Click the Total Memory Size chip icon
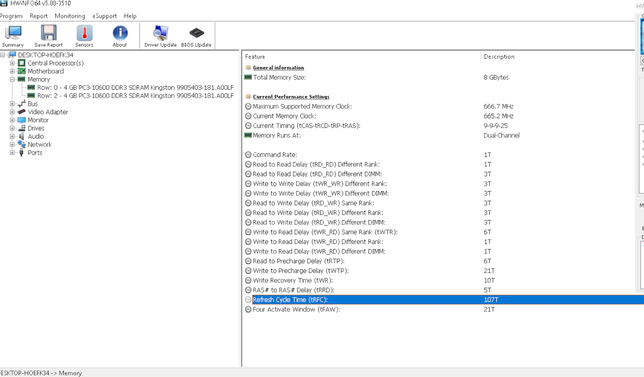This screenshot has width=644, height=377. 248,77
